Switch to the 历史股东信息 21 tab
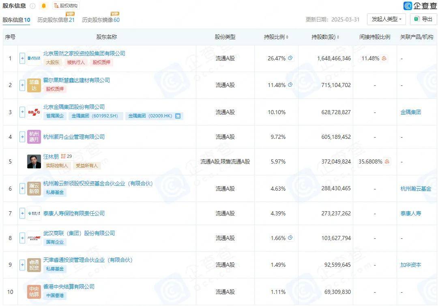438x306 pixels. click(56, 20)
